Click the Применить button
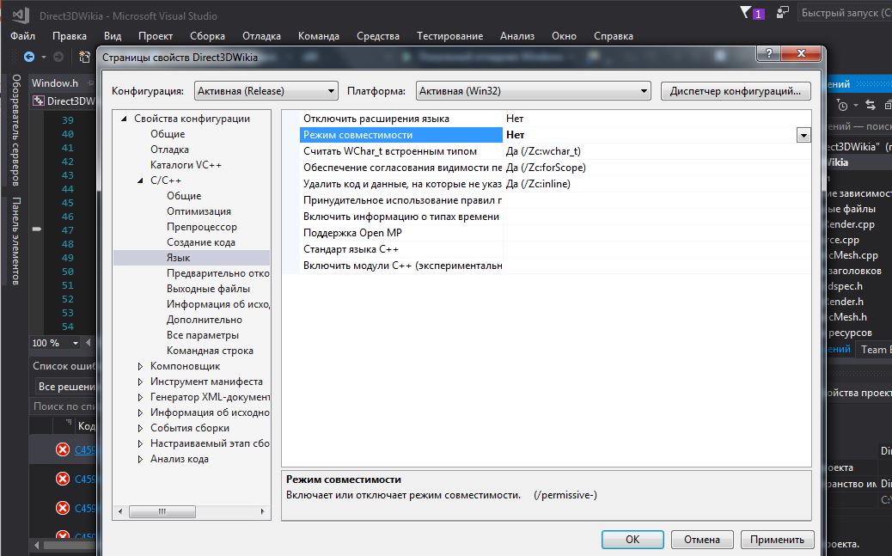Image resolution: width=892 pixels, height=556 pixels. pos(777,540)
